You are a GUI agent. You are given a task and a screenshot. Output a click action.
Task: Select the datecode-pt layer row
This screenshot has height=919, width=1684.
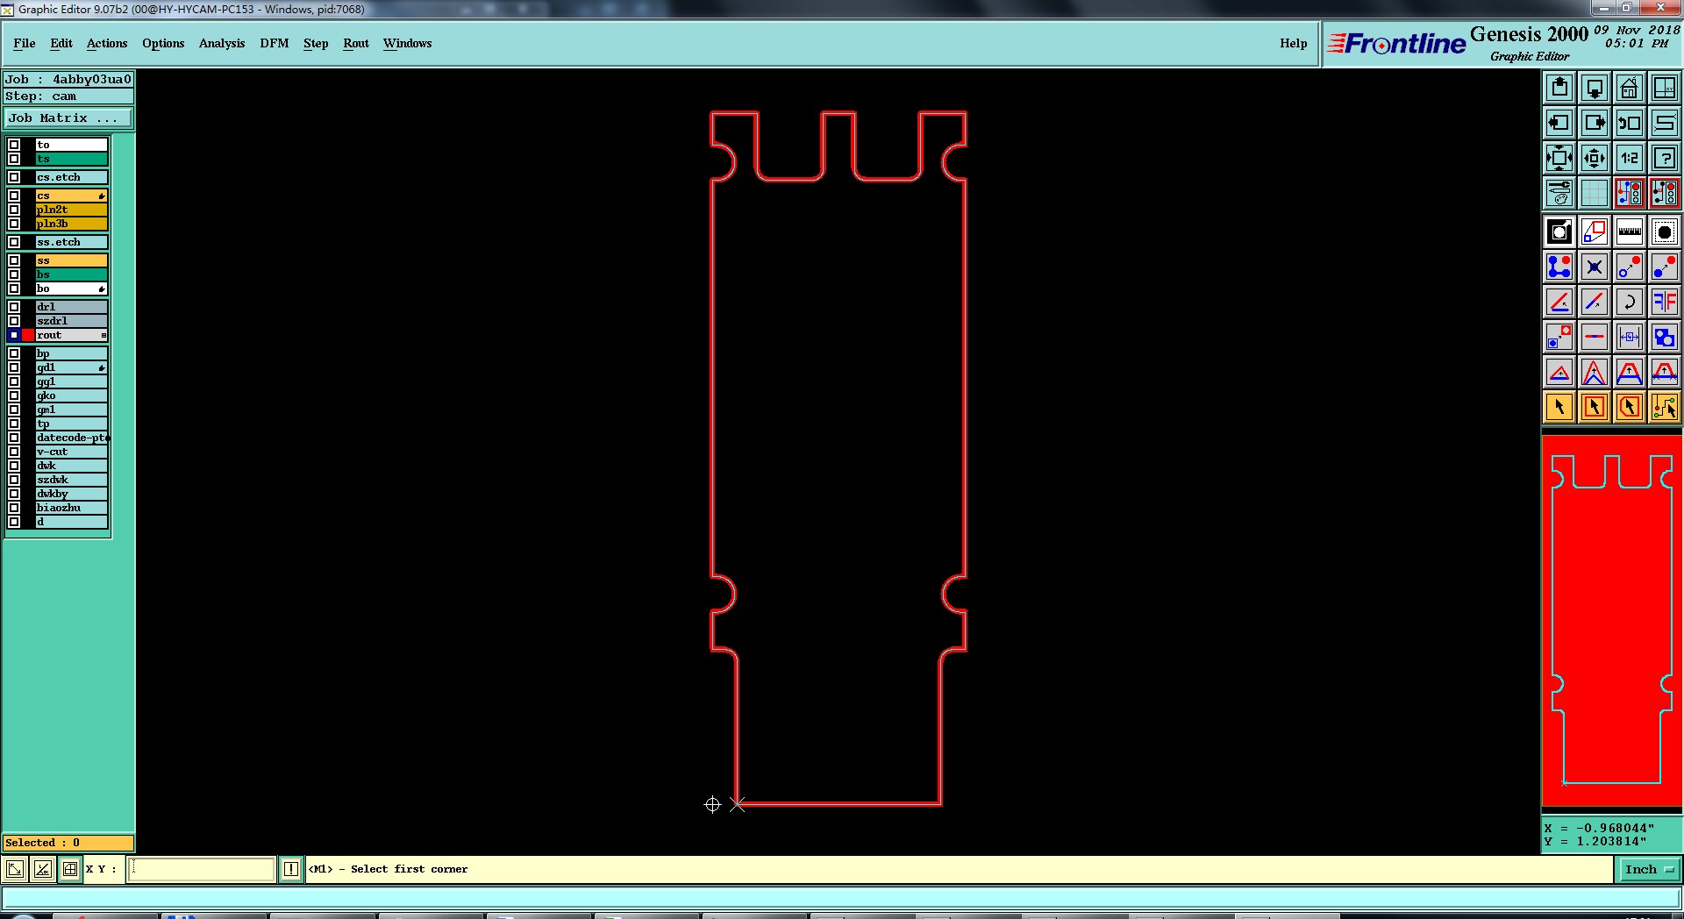click(71, 438)
